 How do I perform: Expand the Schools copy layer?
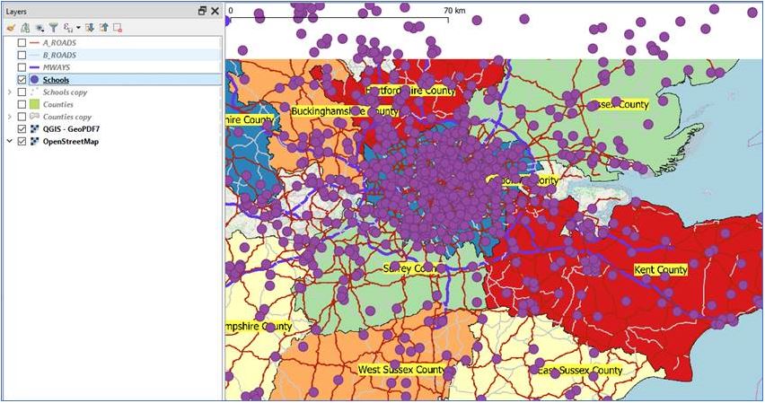(x=9, y=92)
